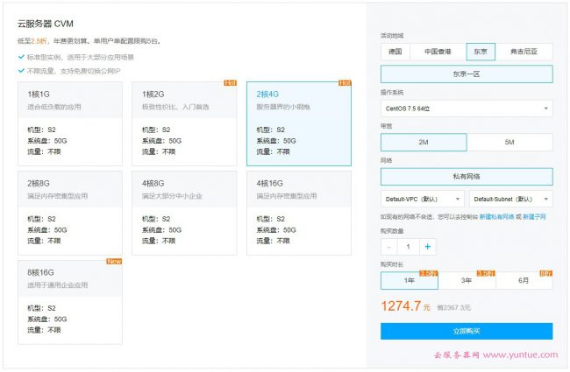This screenshot has height=372, width=570.
Task: Click the checkmark icon beside 不限流量
Action: (x=21, y=70)
